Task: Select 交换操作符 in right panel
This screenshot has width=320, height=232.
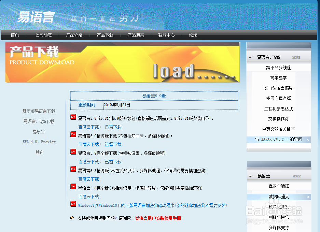Action: point(278,119)
